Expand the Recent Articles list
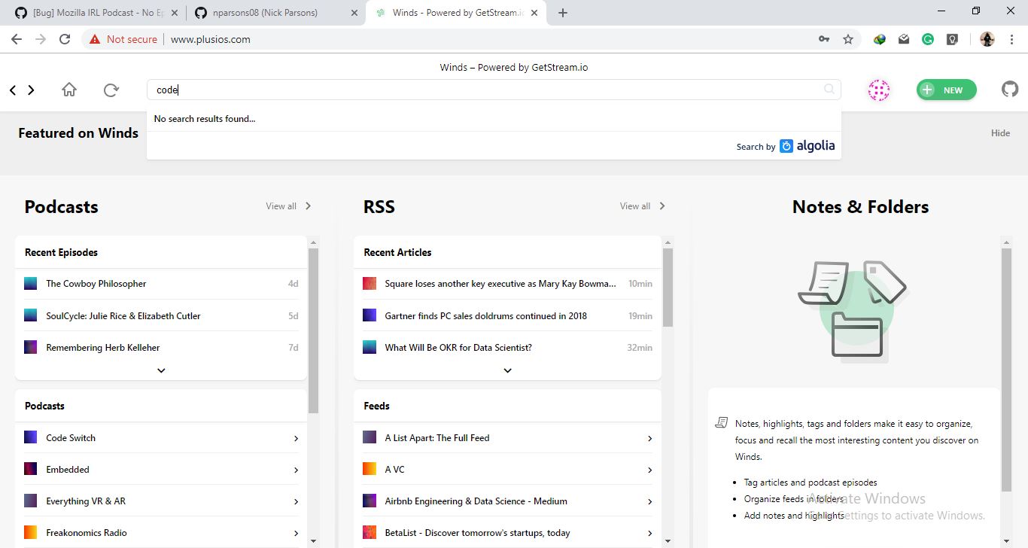 [507, 370]
